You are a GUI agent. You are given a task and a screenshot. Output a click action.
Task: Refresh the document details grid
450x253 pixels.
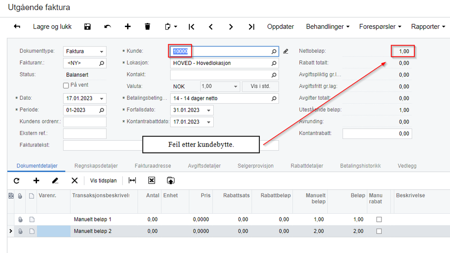[17, 181]
